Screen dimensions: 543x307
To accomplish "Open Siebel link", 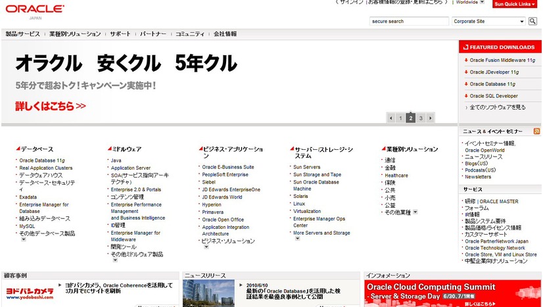I will [x=209, y=181].
